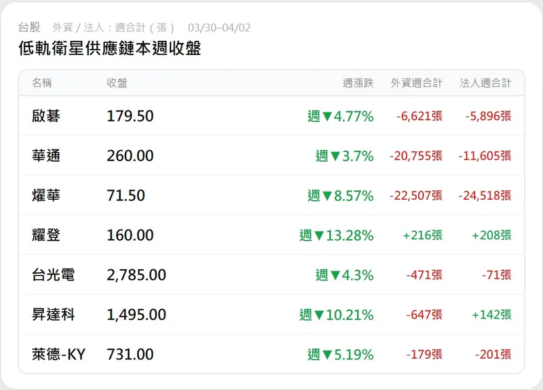Click the 週漲跌 column header

click(x=358, y=83)
